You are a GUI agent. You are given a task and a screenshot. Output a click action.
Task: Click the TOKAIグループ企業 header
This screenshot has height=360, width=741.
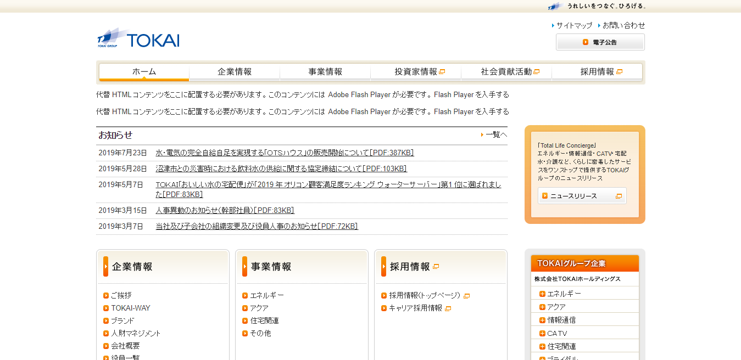(x=585, y=263)
